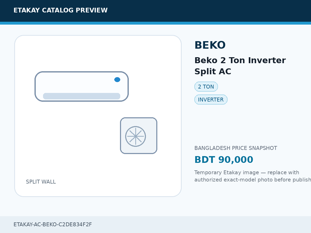This screenshot has height=233, width=311.
Task: Open the Beko 2 Ton Inverter title
Action: (240, 66)
